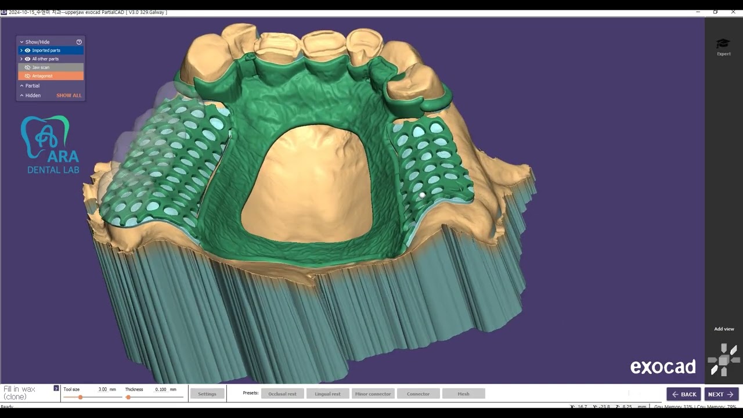The image size is (743, 418).
Task: Click the view orientation cube widget
Action: click(723, 360)
